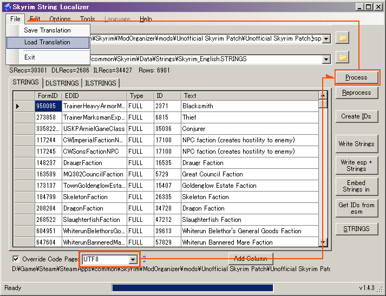Viewport: 386px width, 296px height.
Task: Click the Create IDs button
Action: (356, 116)
